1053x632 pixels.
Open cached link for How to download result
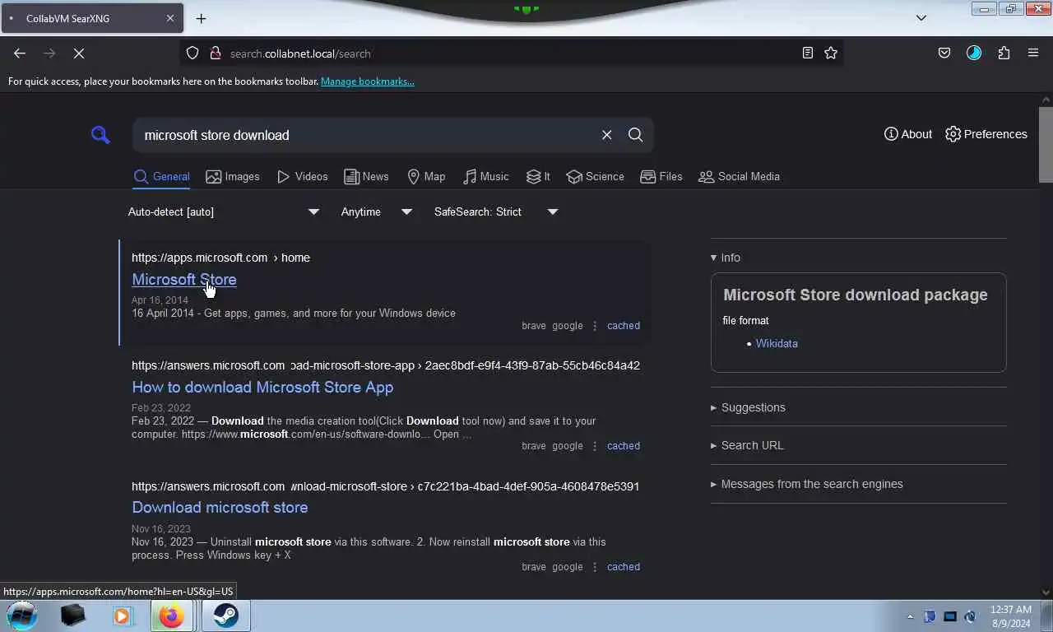[x=624, y=446]
